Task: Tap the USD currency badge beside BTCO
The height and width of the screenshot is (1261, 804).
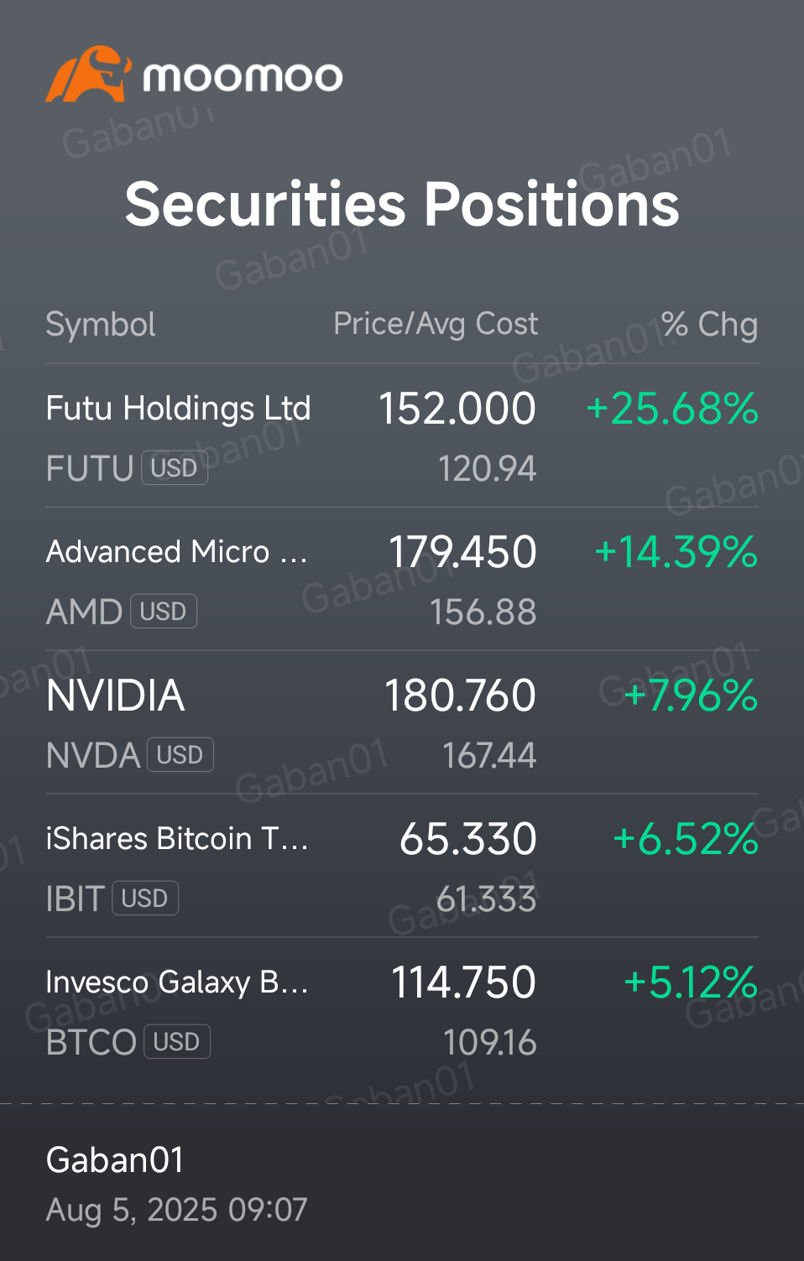Action: tap(176, 1042)
